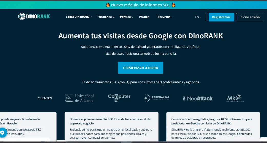Screen dimensions: 267x143
Task: Open the Nuevo módulo de informes SEO banner
Action: click(x=141, y=5)
